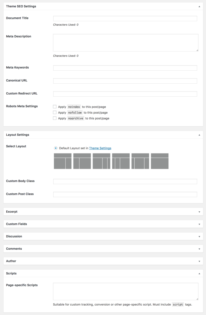Click the Custom Redirect URL input
The height and width of the screenshot is (315, 206).
(125, 94)
